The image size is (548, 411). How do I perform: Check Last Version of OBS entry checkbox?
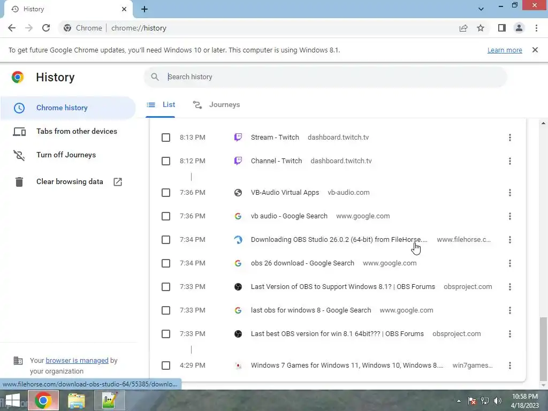pos(166,287)
